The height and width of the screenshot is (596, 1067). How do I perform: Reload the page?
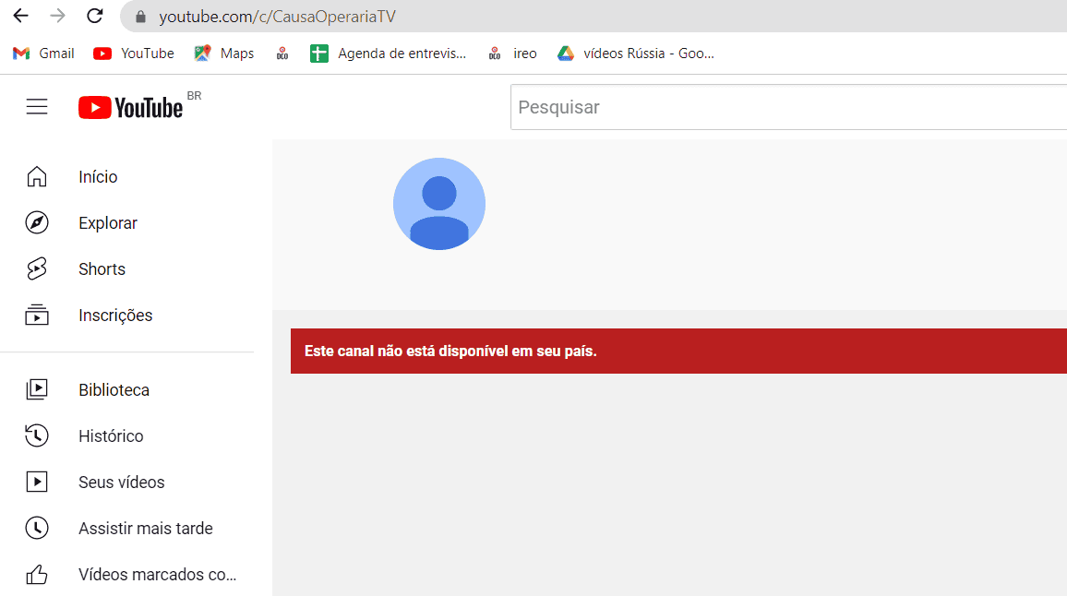point(94,16)
